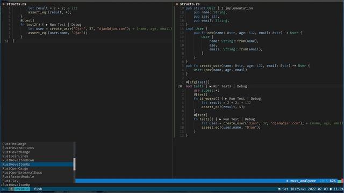
Task: Click the battery icon before 11.9%
Action: pyautogui.click(x=331, y=189)
